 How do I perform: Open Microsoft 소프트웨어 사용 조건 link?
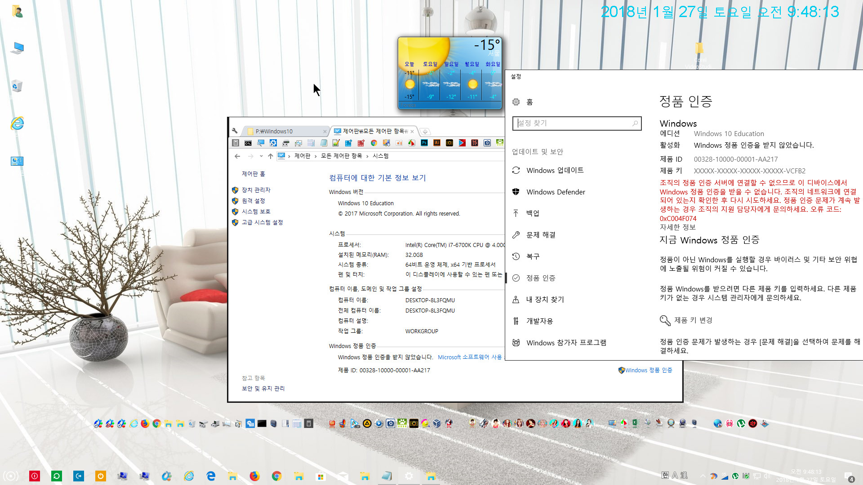click(471, 357)
